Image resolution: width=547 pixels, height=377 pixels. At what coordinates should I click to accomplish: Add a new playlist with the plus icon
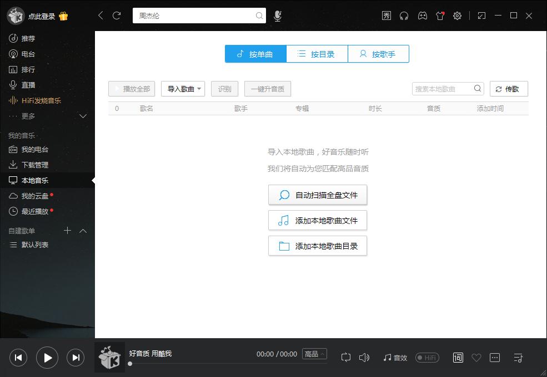(x=67, y=230)
